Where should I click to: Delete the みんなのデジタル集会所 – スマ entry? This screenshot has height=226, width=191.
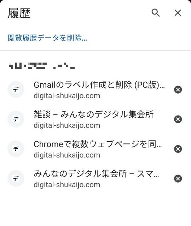[x=178, y=179]
